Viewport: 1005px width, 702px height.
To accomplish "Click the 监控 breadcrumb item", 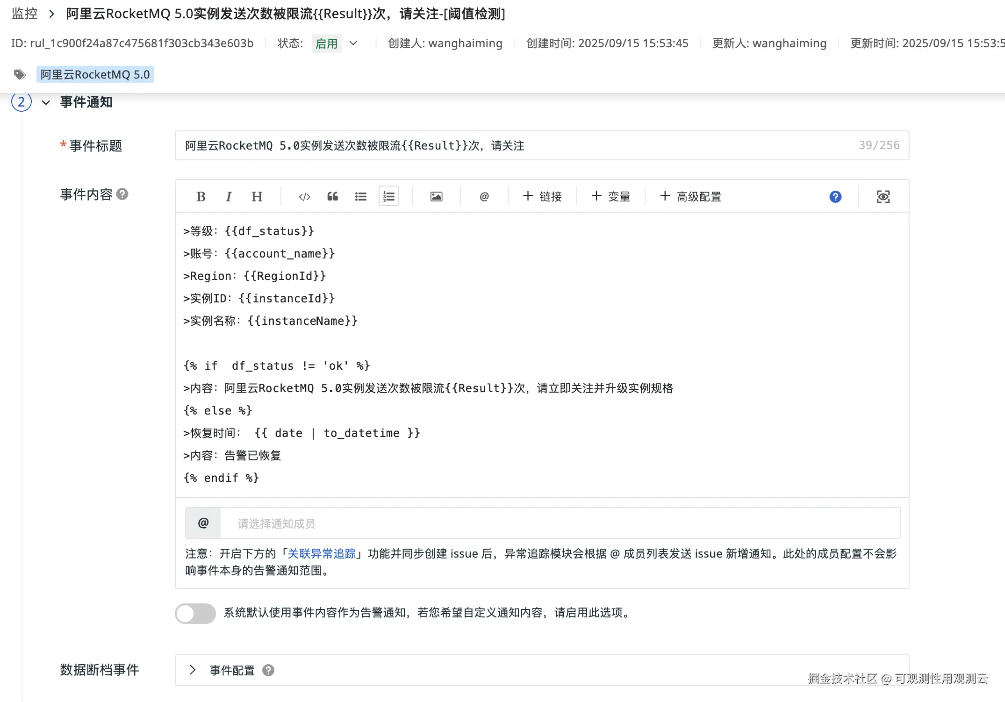I will pos(24,14).
